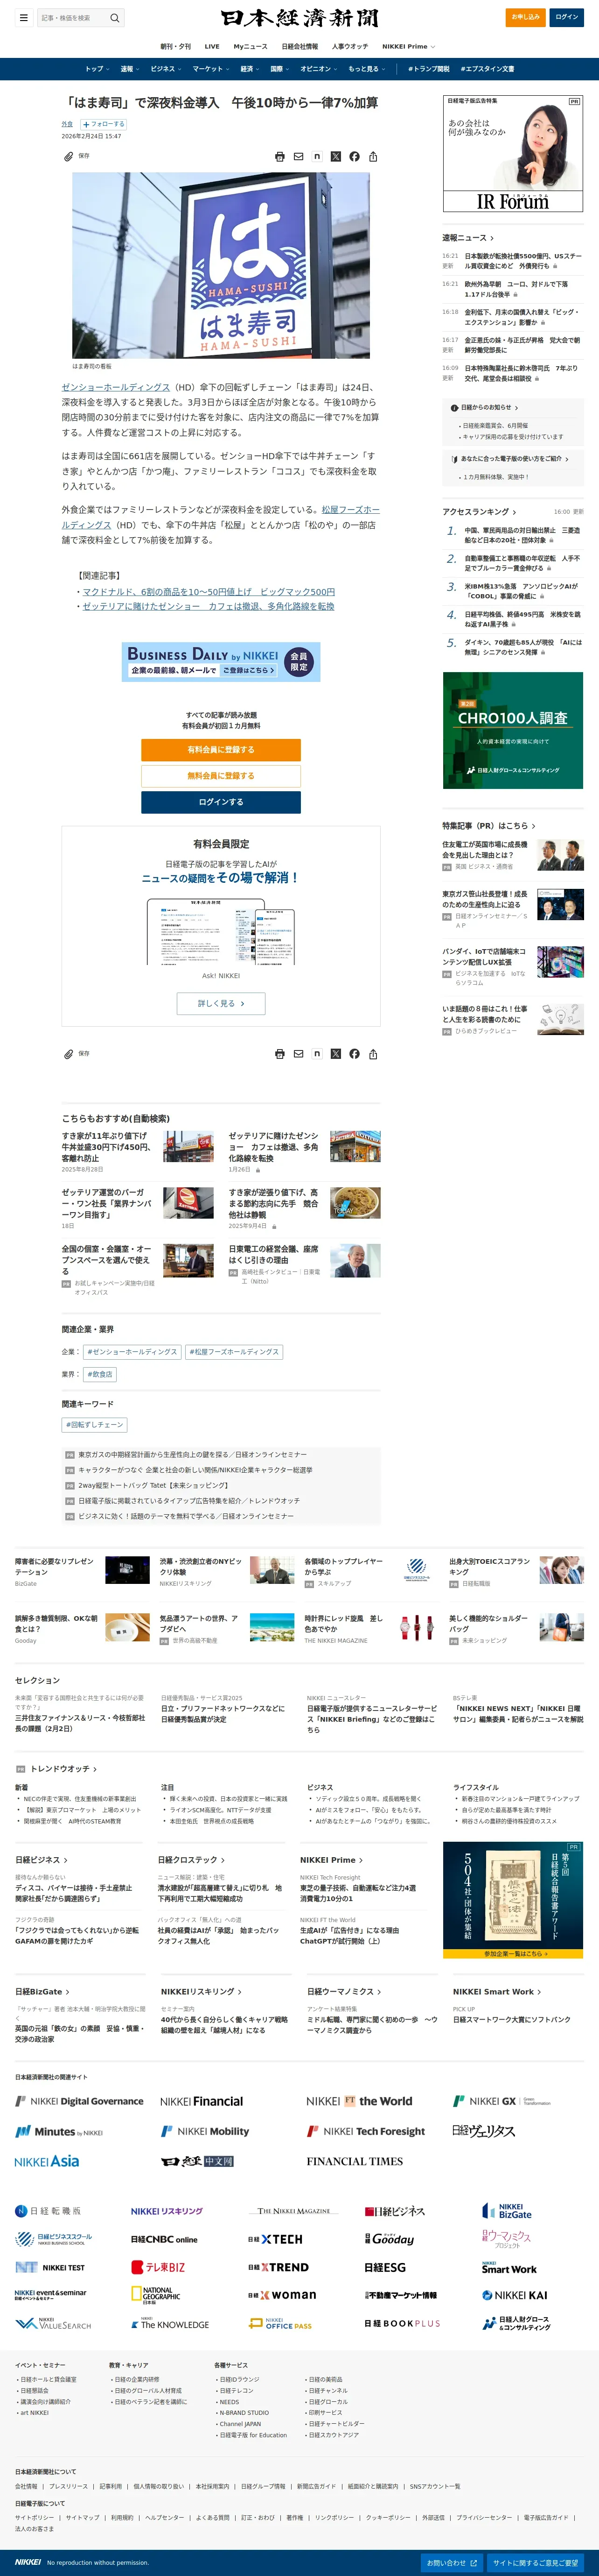This screenshot has height=2576, width=599.
Task: Click the printer icon below the article
Action: tap(279, 1054)
